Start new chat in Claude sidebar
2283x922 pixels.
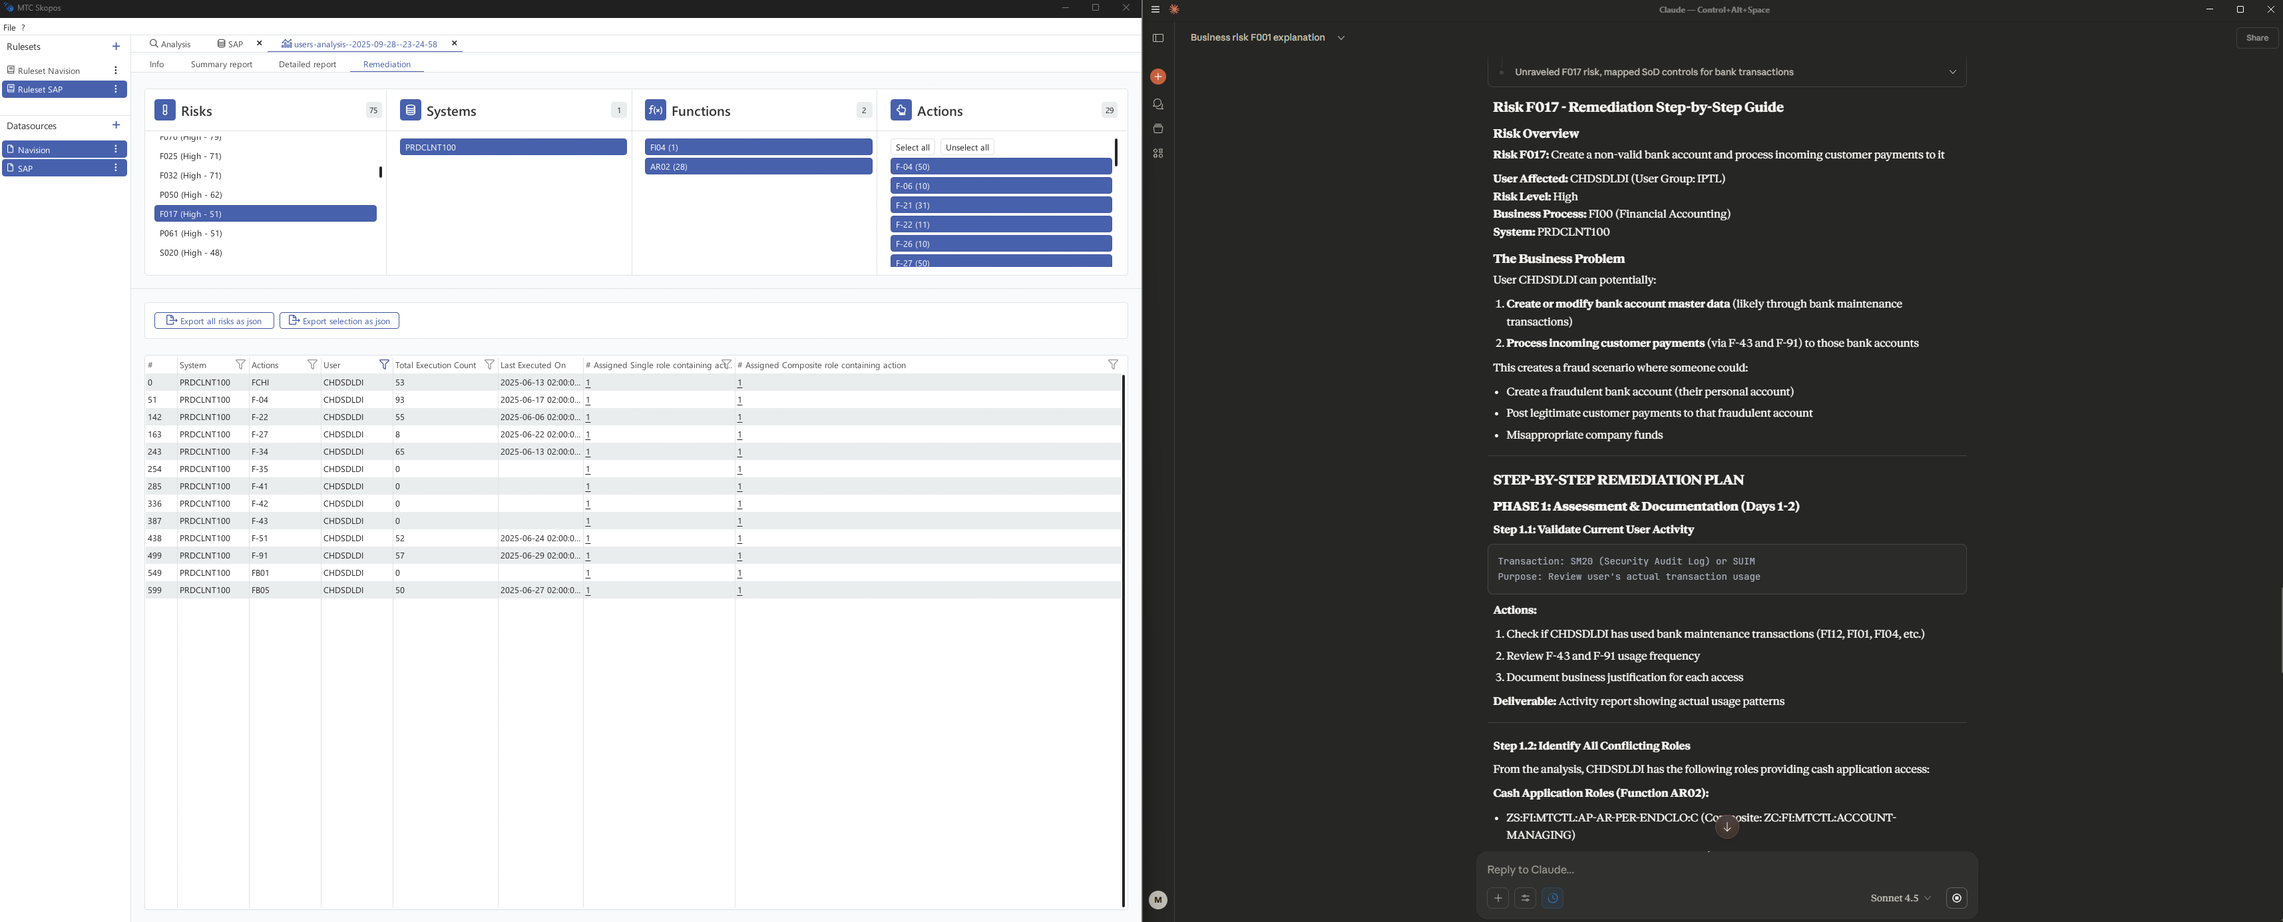[1157, 77]
